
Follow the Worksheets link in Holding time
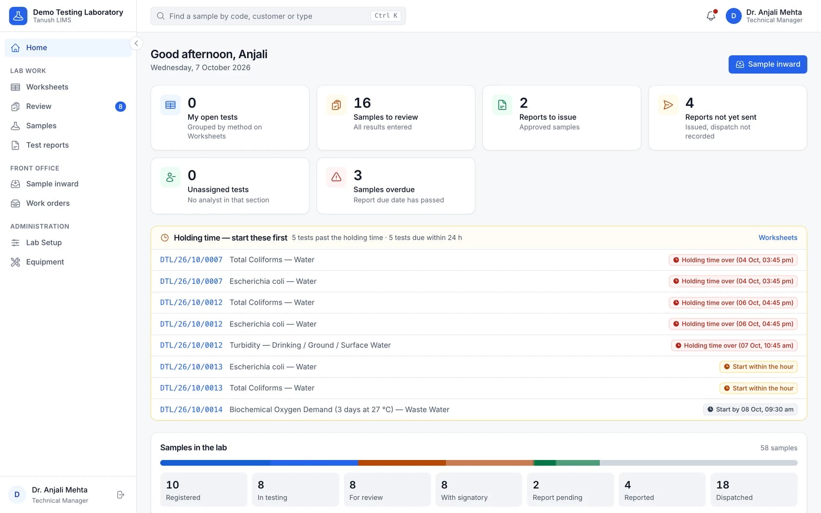[x=778, y=238]
